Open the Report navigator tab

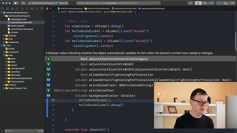(x=42, y=8)
